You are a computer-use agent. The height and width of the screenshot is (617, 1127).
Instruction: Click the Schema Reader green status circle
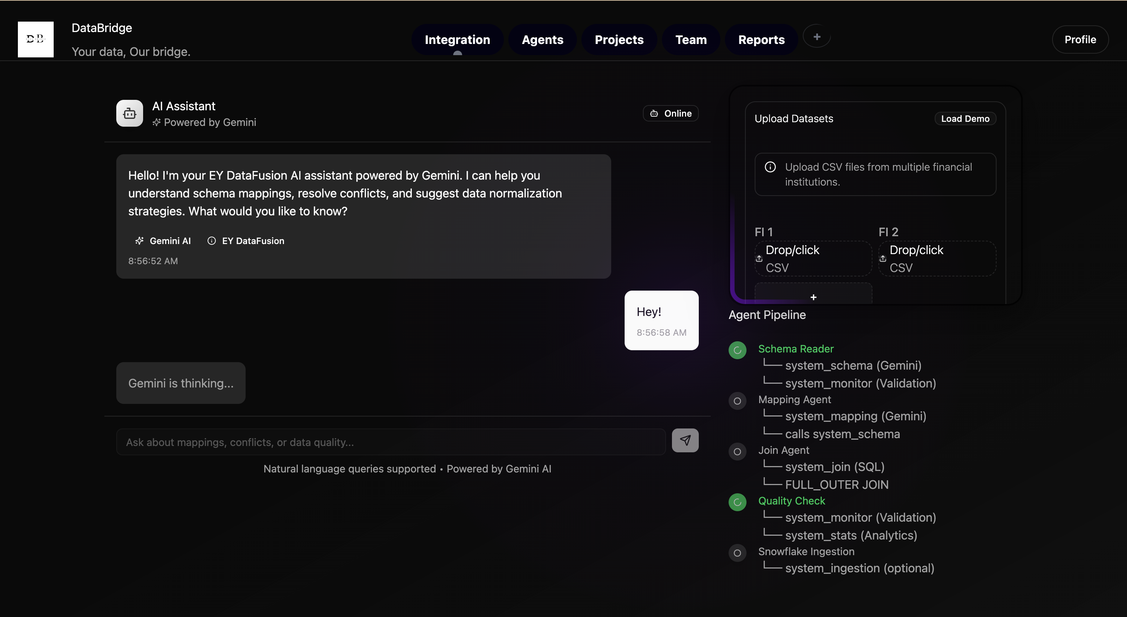(737, 350)
